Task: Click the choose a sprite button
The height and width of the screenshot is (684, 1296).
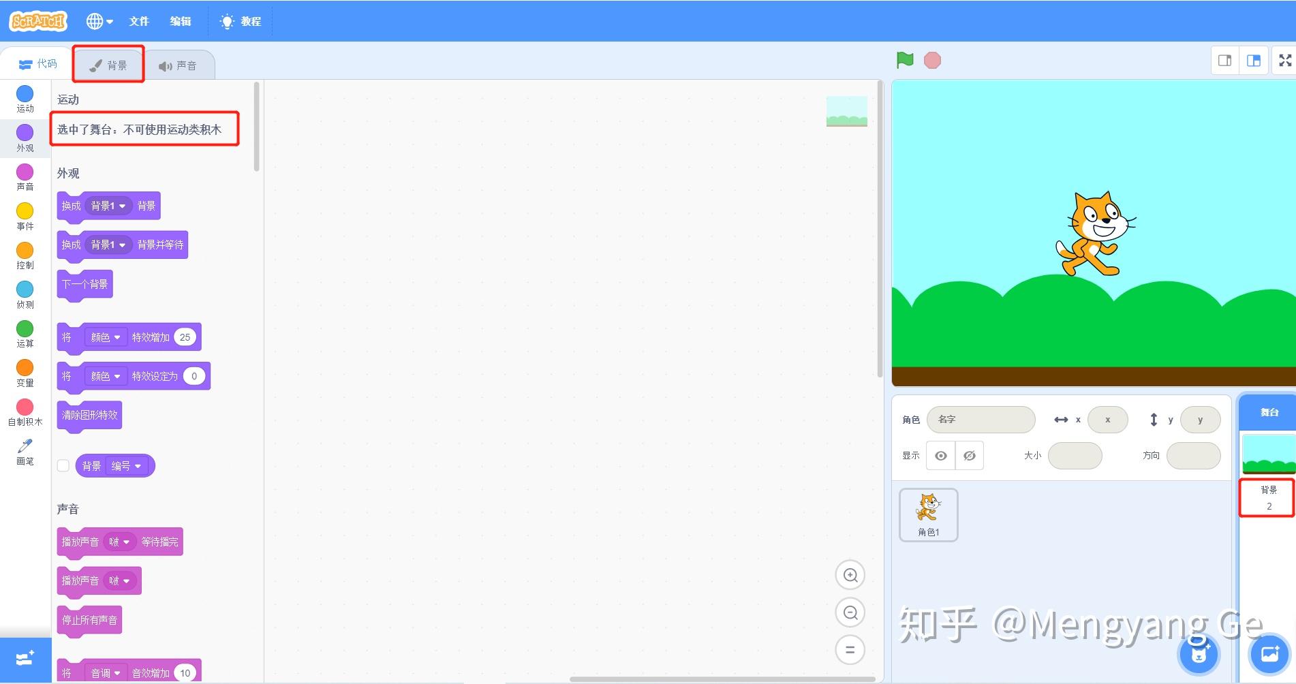Action: tap(1199, 654)
